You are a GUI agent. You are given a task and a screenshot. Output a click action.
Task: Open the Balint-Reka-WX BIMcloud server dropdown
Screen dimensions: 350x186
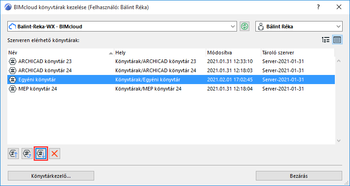click(x=122, y=27)
